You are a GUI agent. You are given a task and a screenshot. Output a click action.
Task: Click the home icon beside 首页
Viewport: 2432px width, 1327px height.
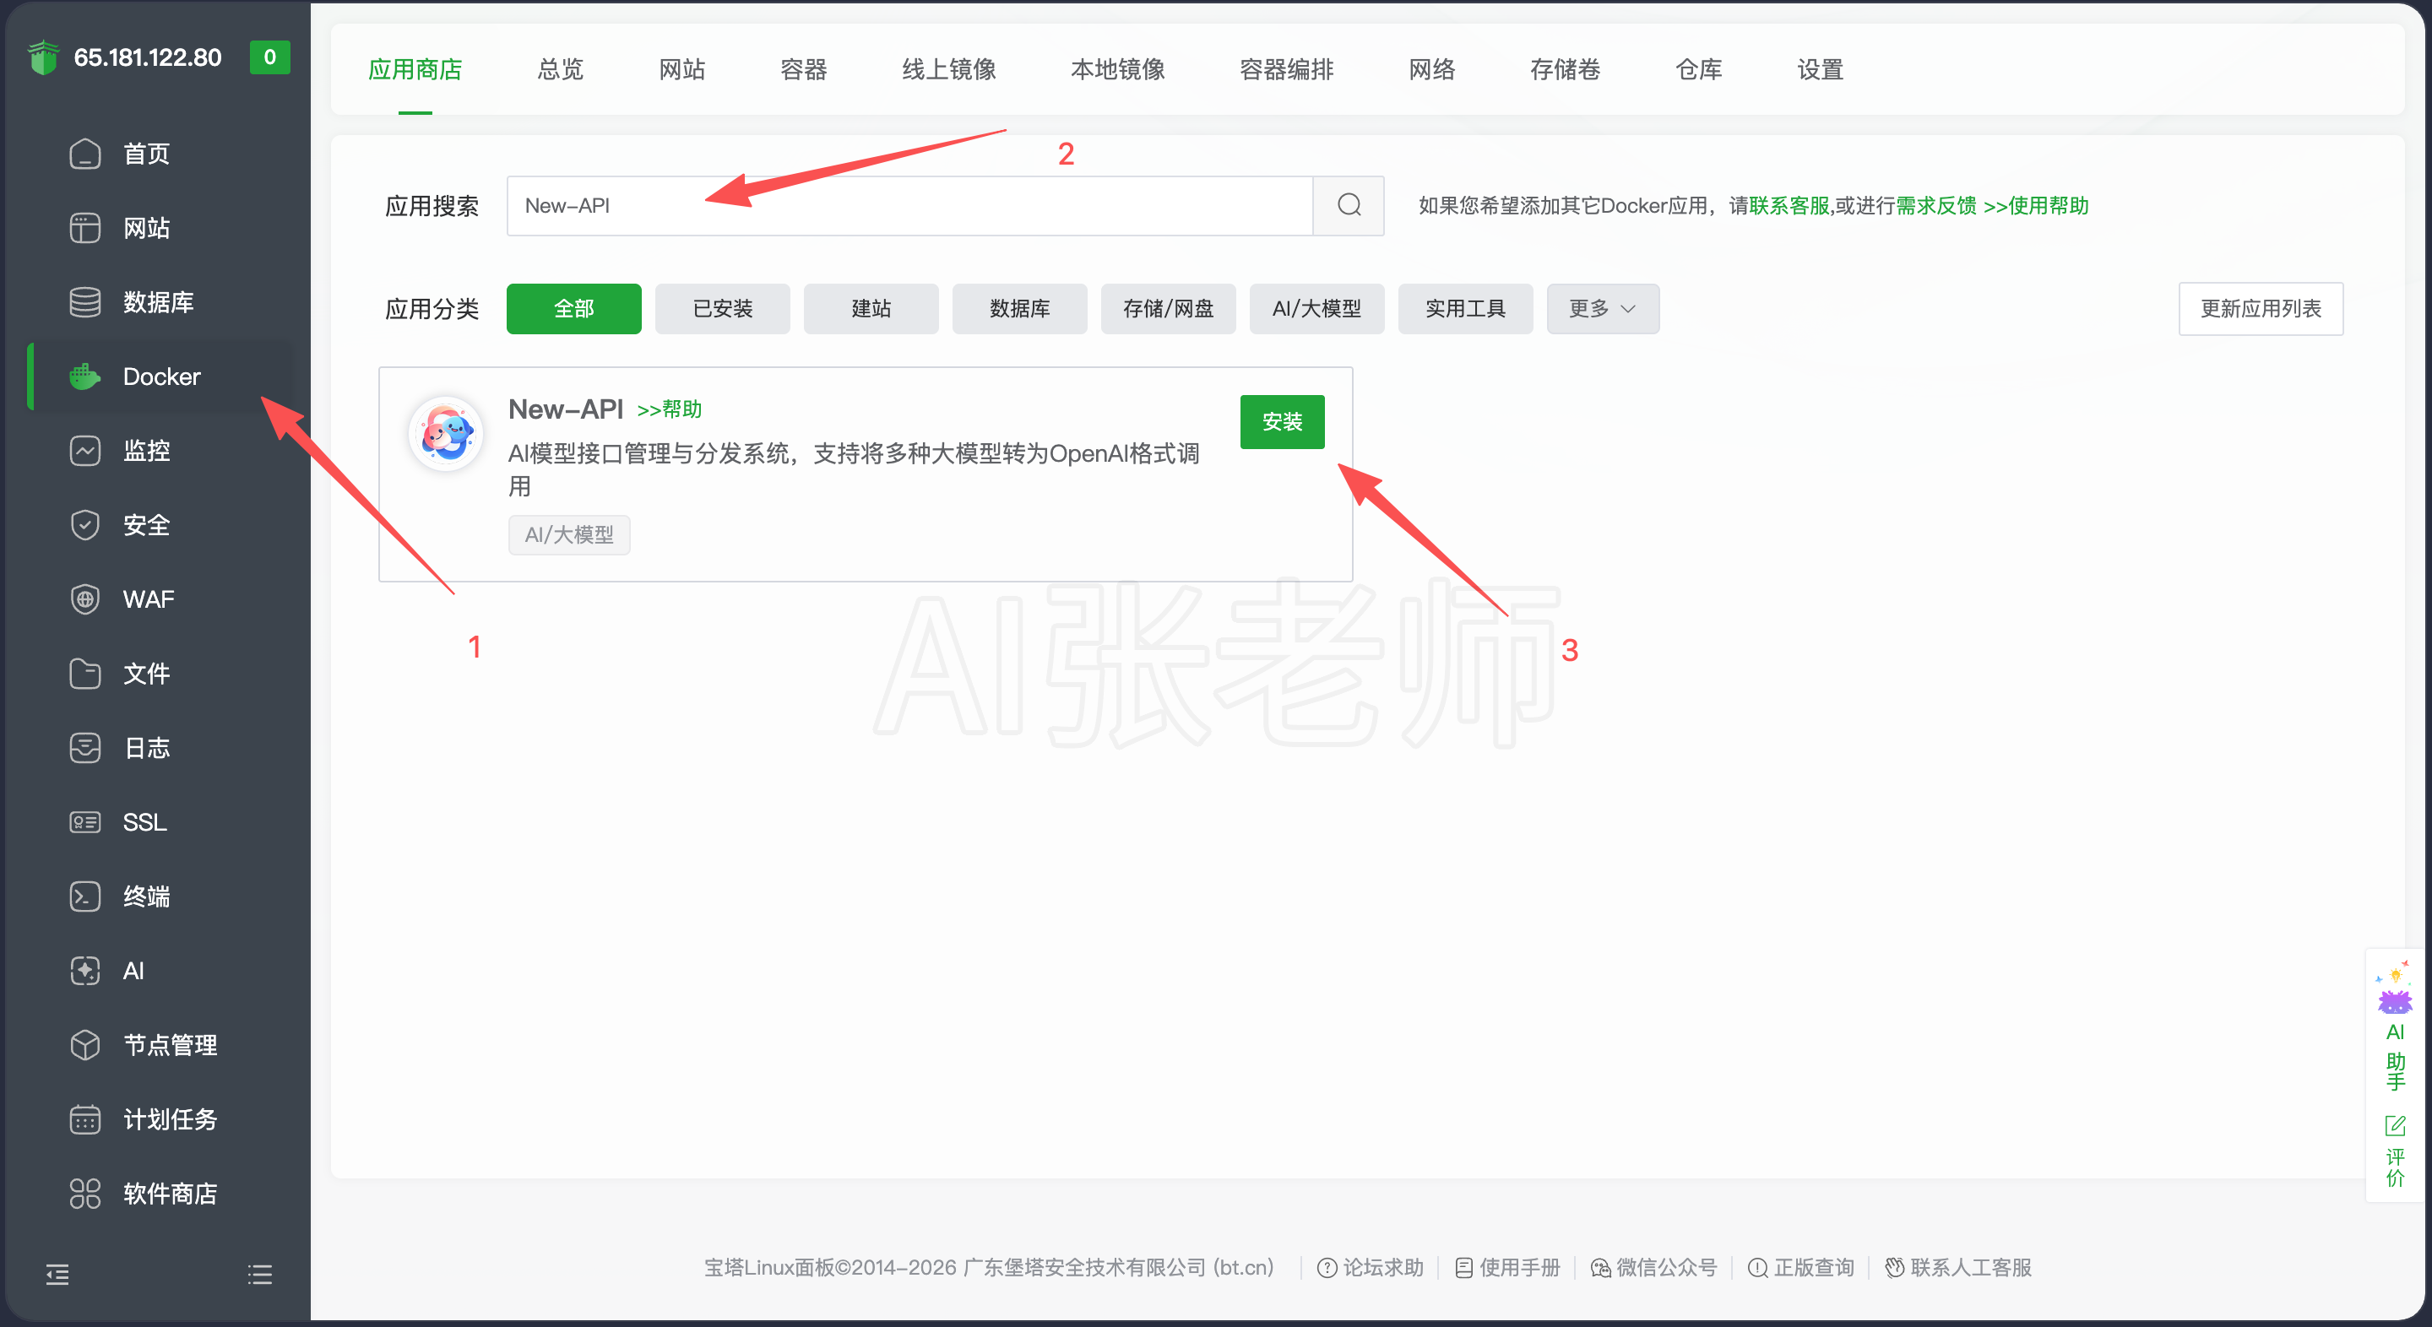(x=85, y=154)
